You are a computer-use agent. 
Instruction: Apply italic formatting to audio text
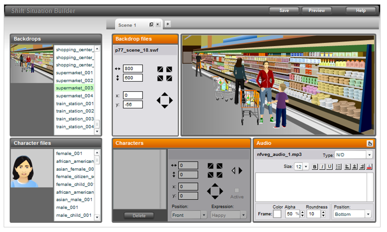(322, 167)
